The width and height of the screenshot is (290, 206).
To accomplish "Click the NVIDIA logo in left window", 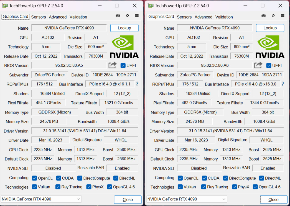I will click(x=124, y=47).
